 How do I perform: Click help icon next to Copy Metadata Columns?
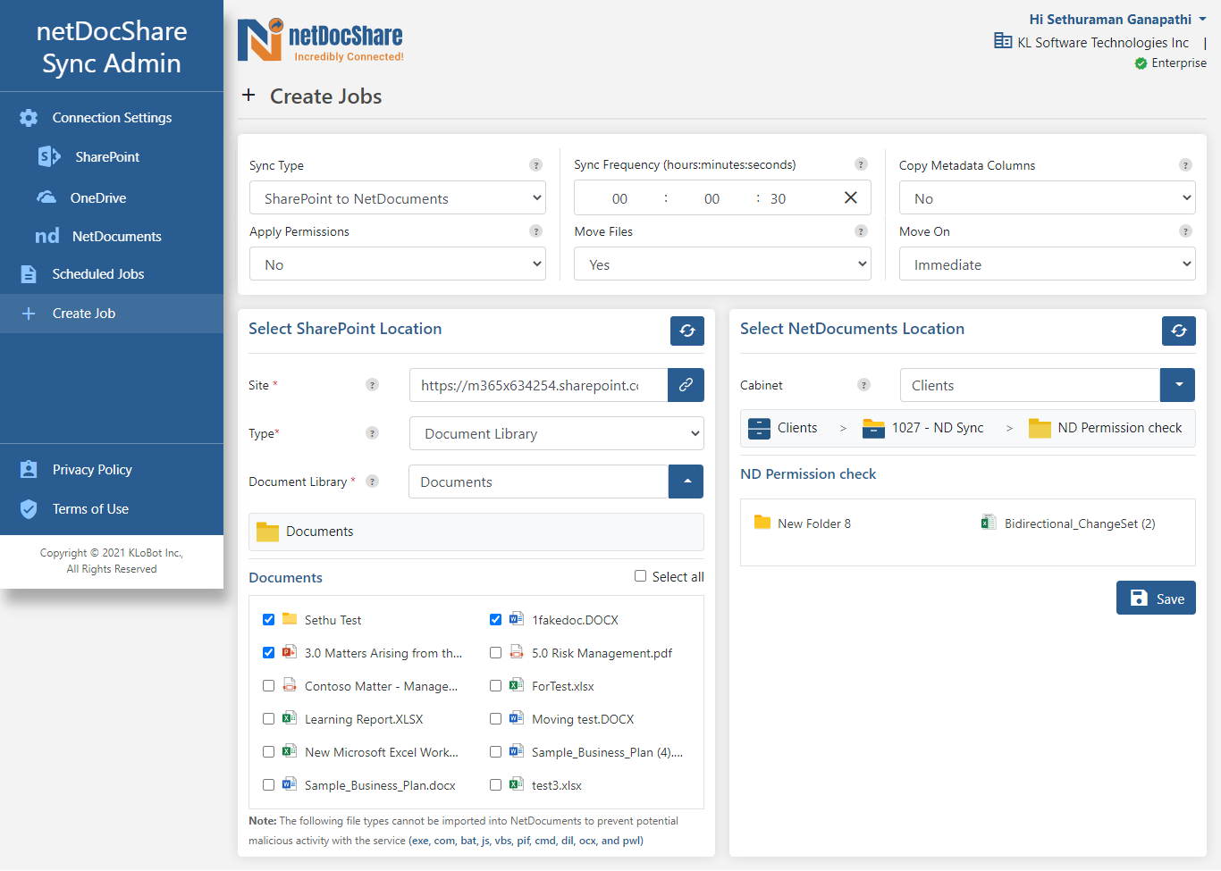[x=1185, y=165]
